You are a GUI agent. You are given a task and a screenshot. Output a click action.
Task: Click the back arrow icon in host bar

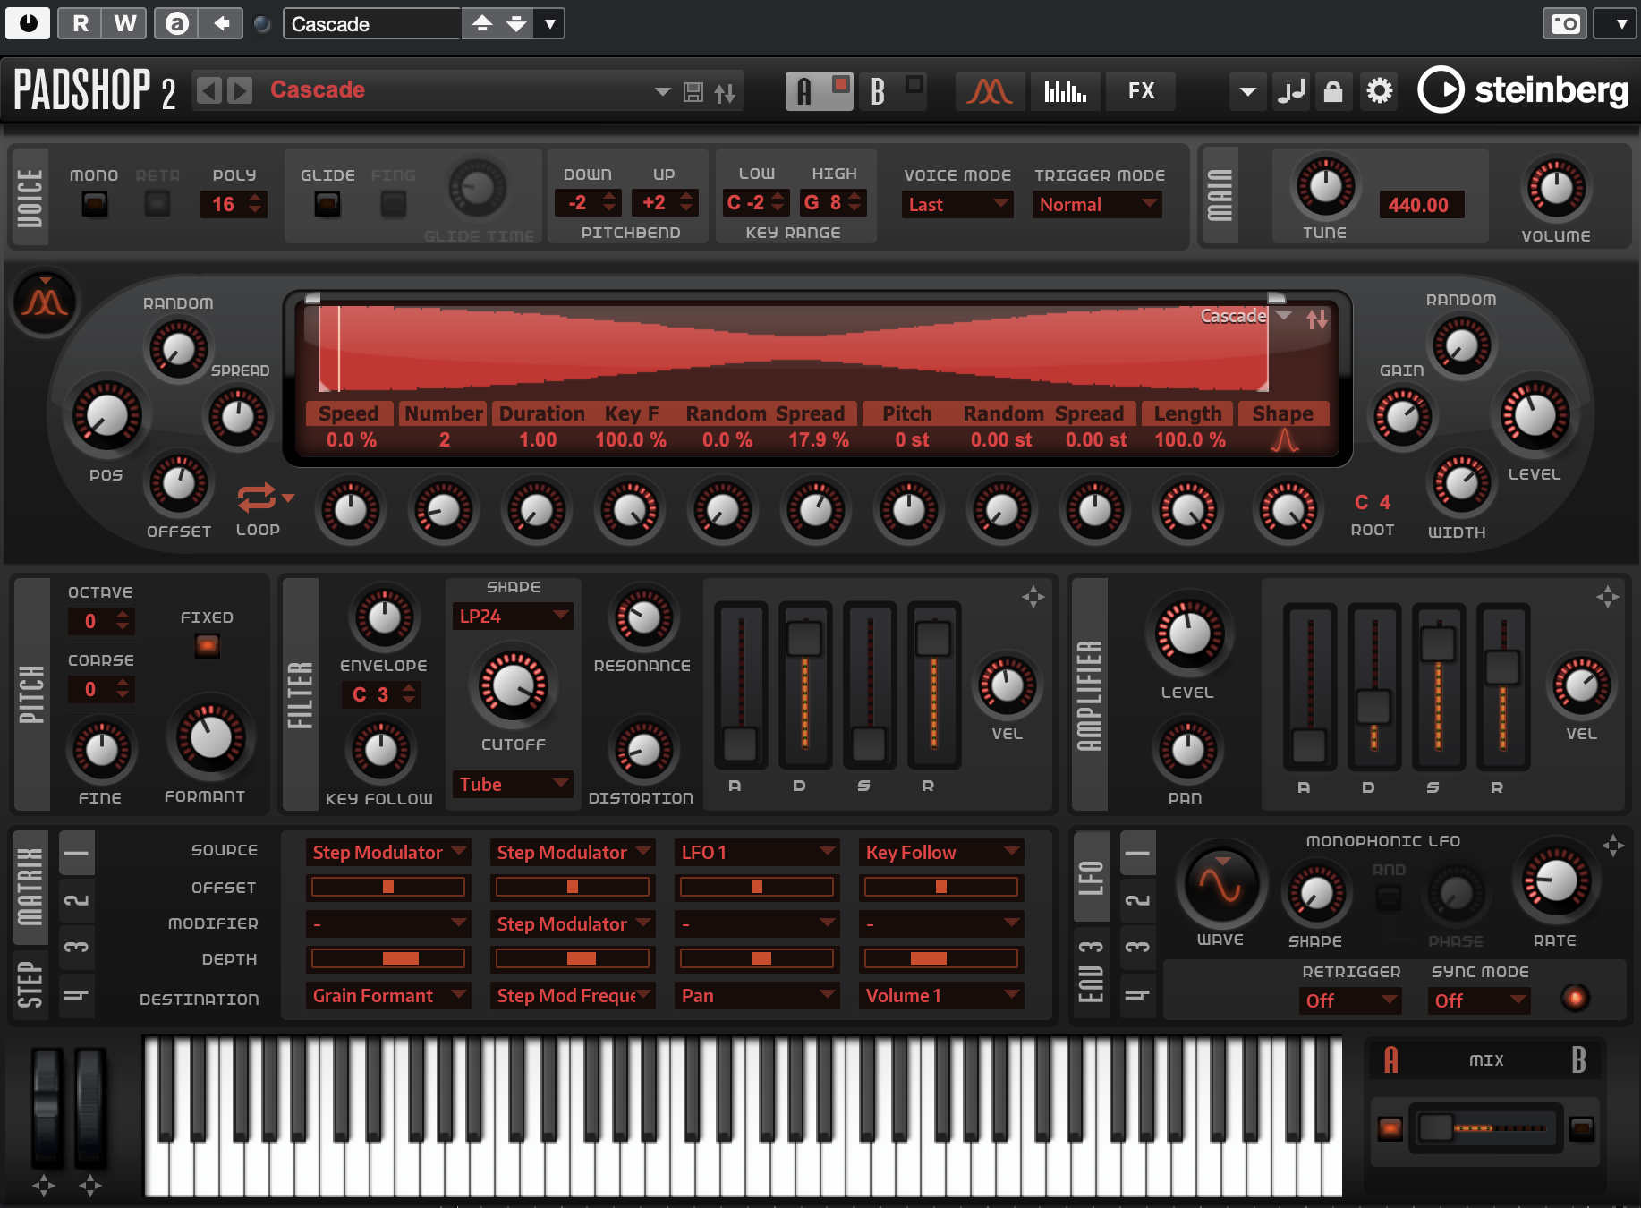click(x=221, y=23)
